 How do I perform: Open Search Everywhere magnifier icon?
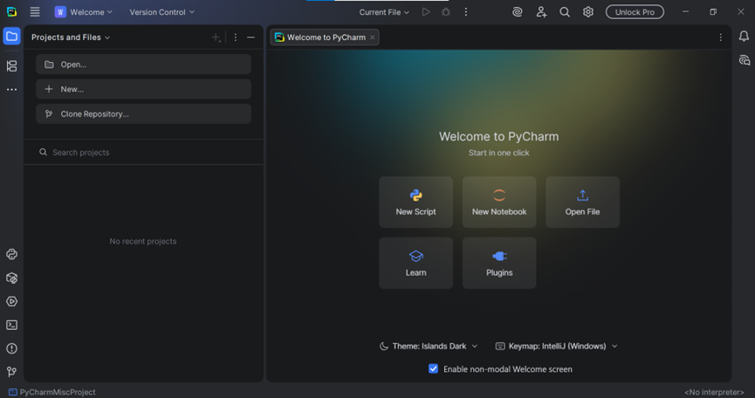pyautogui.click(x=565, y=12)
